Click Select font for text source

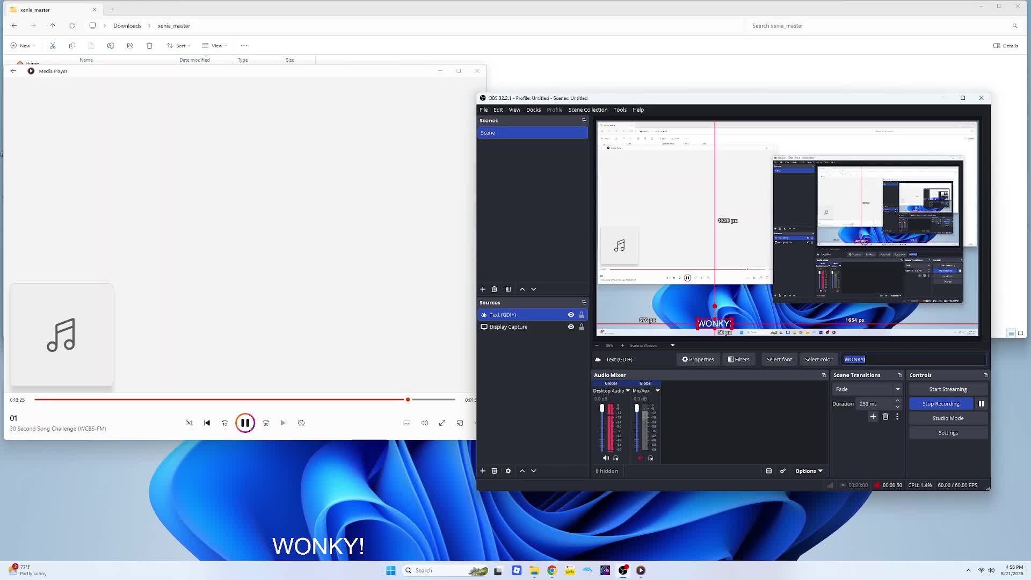pos(779,359)
